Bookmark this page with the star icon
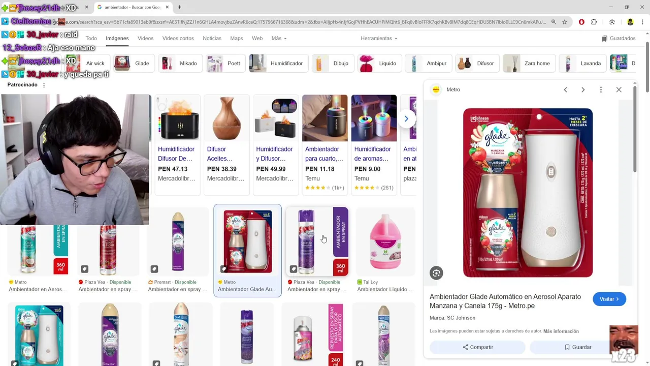 [x=565, y=22]
